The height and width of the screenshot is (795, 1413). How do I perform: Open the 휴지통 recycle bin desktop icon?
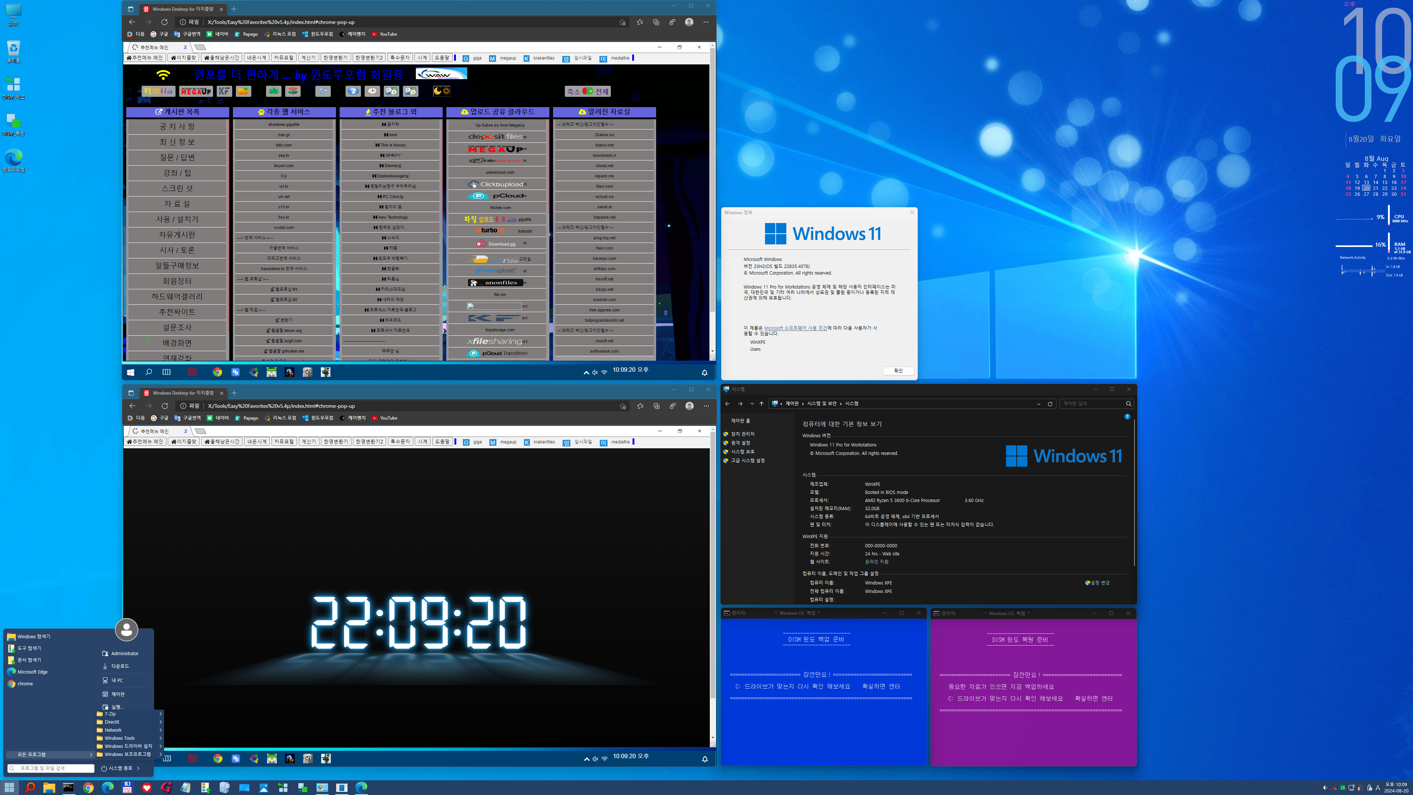tap(14, 52)
